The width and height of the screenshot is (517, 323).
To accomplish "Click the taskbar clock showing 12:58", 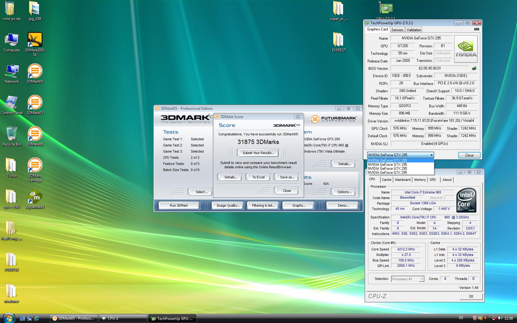I will point(509,318).
